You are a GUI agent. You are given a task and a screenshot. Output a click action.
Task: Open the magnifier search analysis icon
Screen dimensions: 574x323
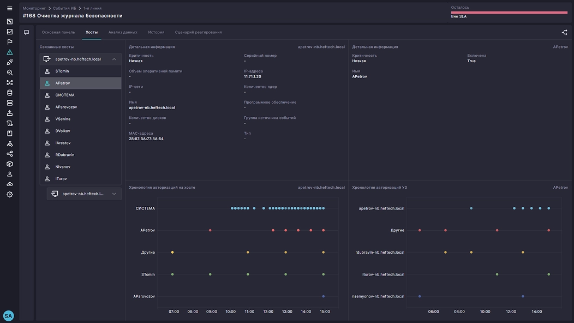click(x=9, y=73)
